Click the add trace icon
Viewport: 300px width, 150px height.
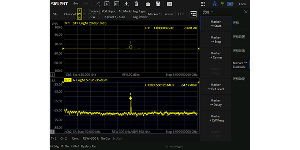coord(107,4)
